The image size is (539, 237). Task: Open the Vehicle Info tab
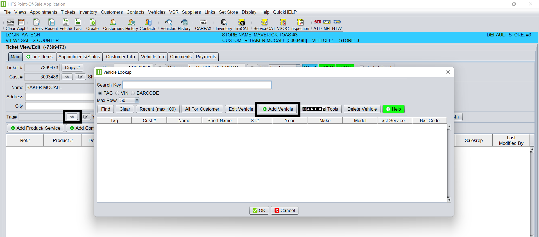pyautogui.click(x=153, y=57)
